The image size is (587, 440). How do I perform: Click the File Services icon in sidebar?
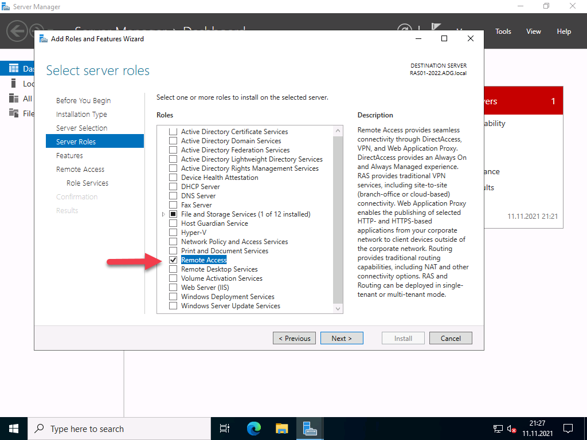pyautogui.click(x=14, y=113)
